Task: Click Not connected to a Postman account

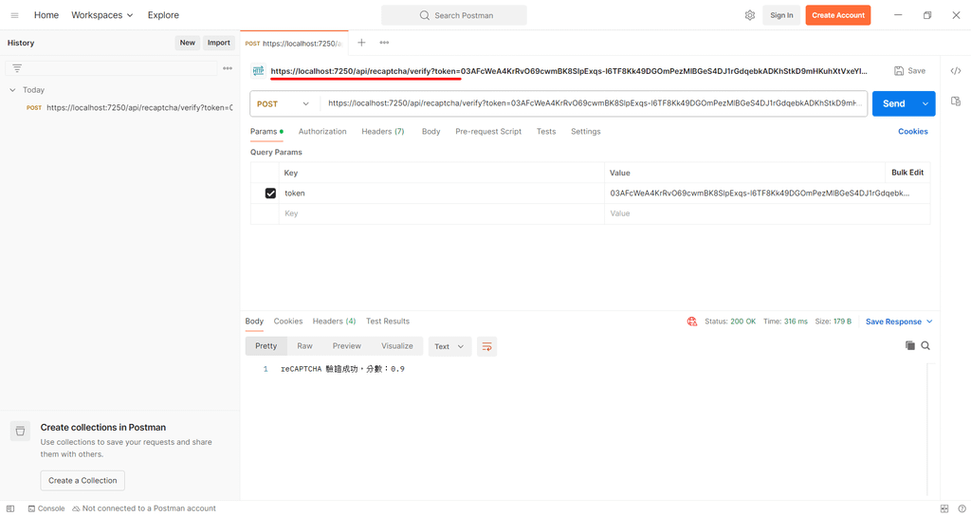Action: click(144, 508)
